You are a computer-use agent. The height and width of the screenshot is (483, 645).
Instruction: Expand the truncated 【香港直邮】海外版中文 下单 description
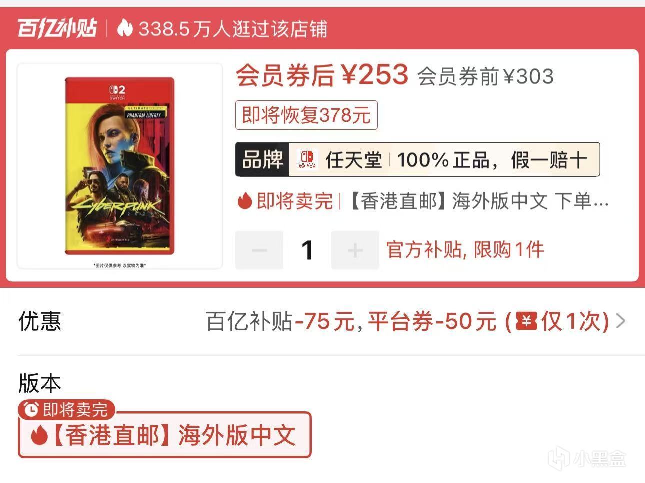(478, 201)
